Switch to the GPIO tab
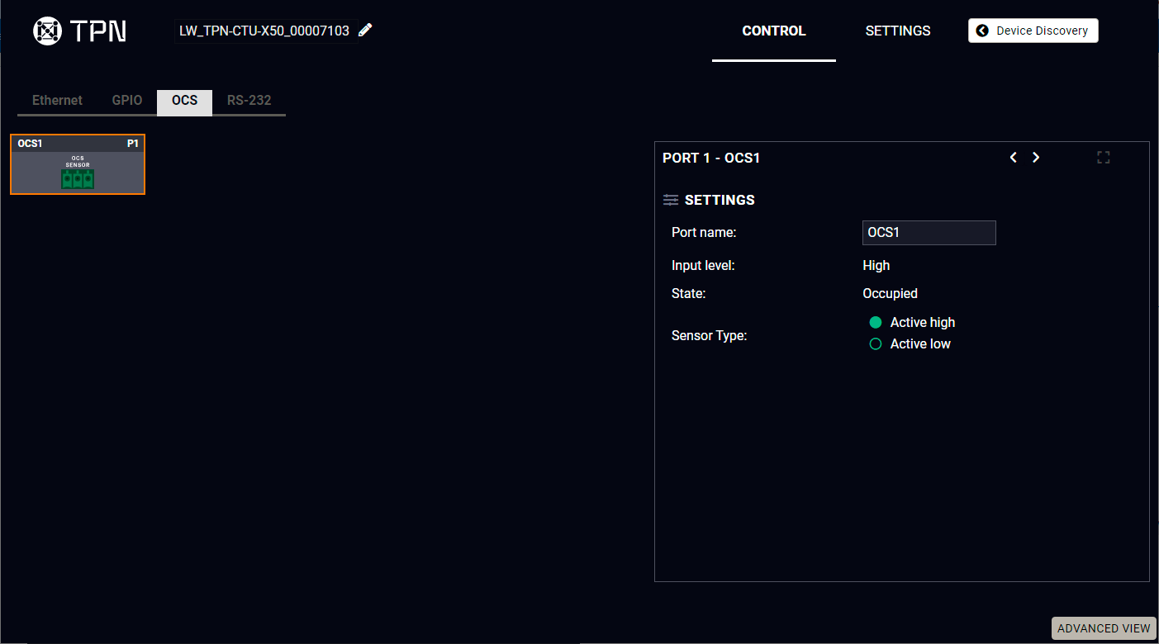 [x=127, y=101]
